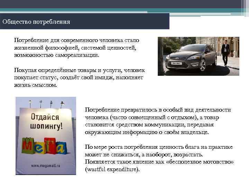249x186 pixels.
Task: Click the line 'возможностью самореализации.'
Action: (x=56, y=55)
